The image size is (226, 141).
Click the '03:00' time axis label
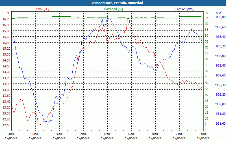point(35,134)
